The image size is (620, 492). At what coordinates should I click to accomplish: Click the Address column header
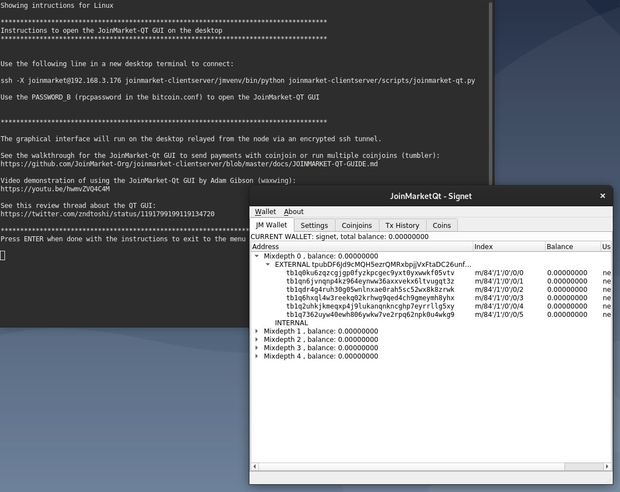[362, 247]
